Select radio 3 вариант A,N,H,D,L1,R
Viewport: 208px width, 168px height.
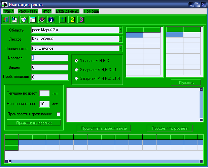pyautogui.click(x=76, y=78)
